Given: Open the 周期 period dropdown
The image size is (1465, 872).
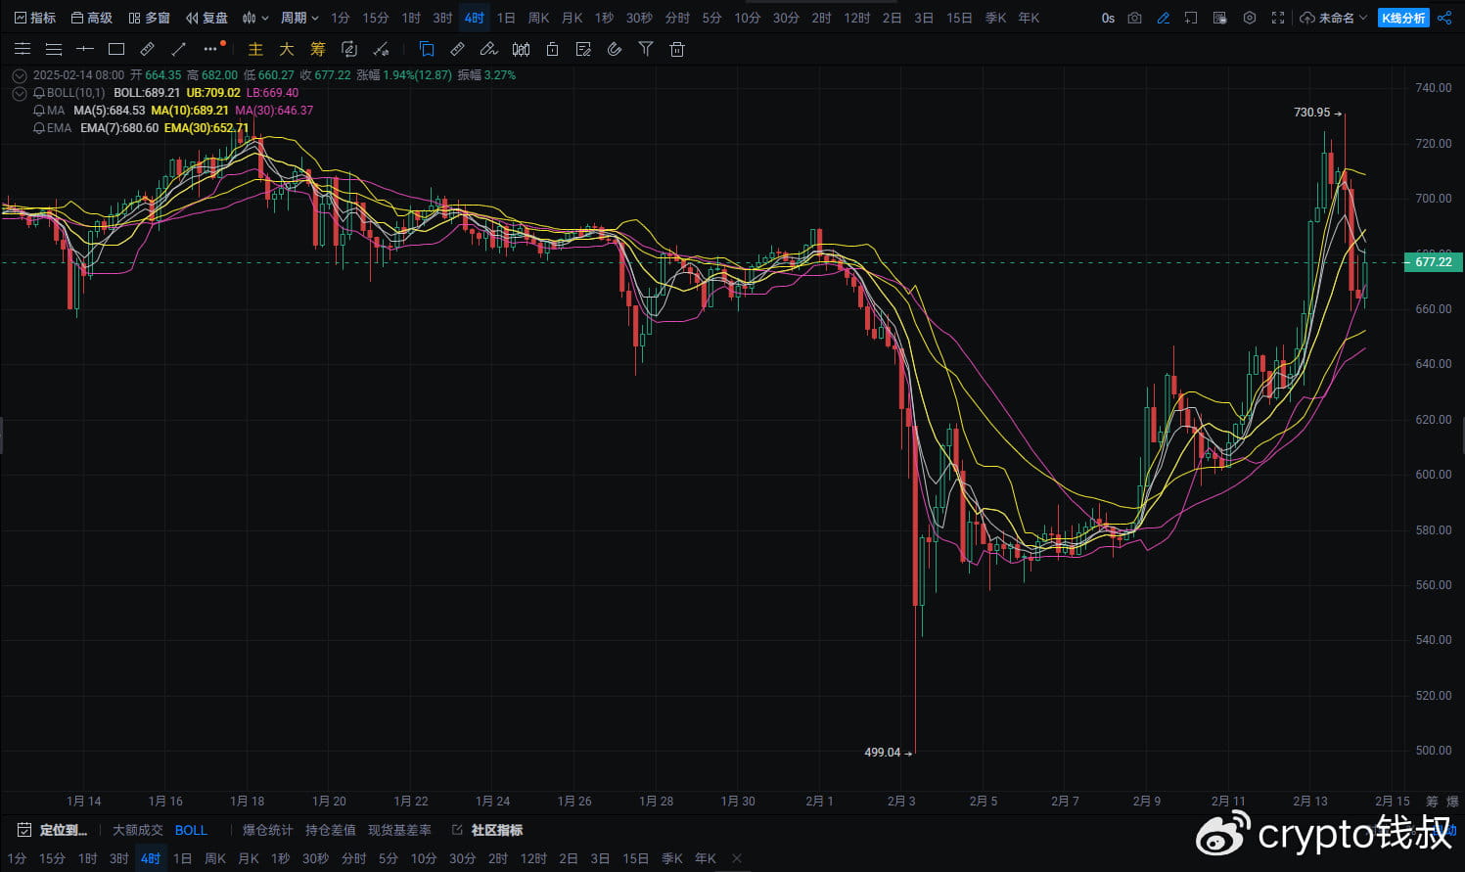Looking at the screenshot, I should [x=299, y=18].
